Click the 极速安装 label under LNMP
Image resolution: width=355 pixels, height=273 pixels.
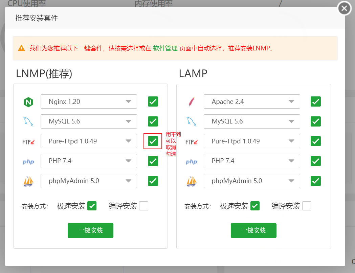pos(71,206)
